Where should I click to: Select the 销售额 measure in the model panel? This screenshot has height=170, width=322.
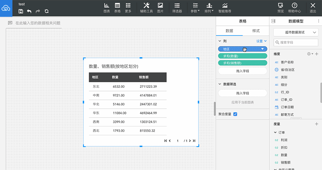(x=286, y=162)
